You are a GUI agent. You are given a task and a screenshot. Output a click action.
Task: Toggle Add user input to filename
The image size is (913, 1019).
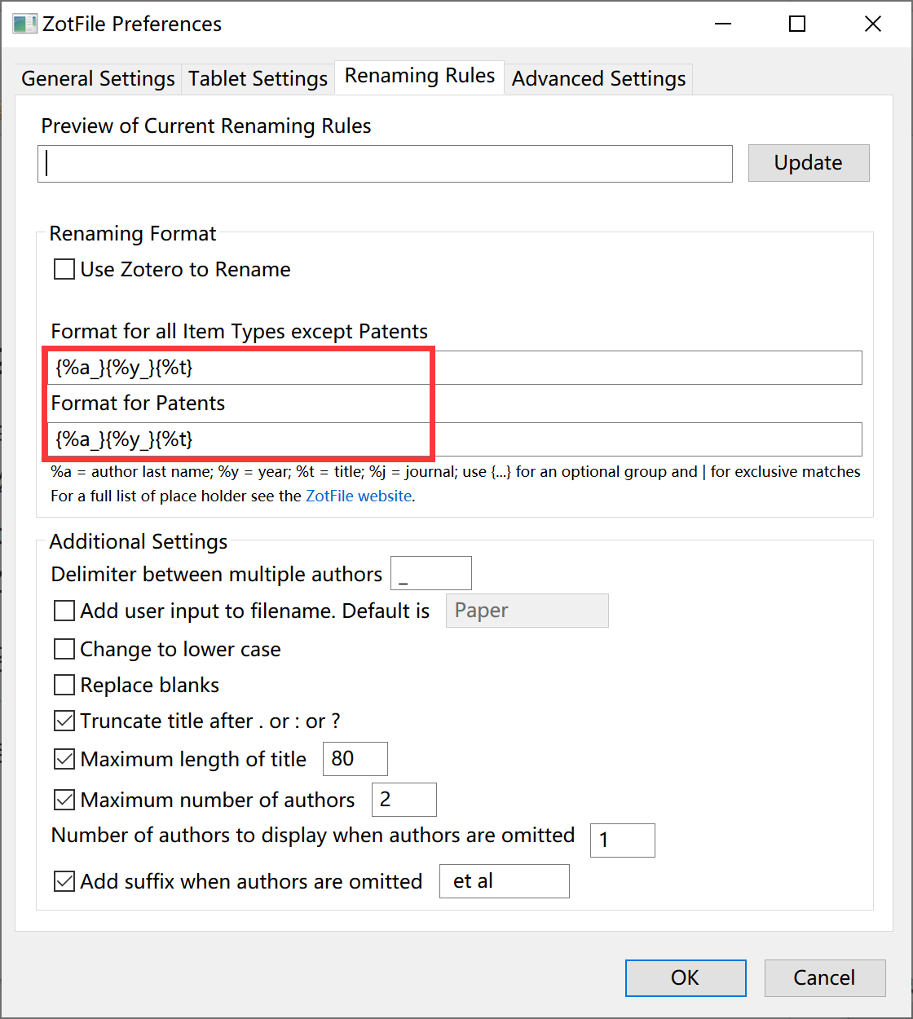click(x=64, y=611)
